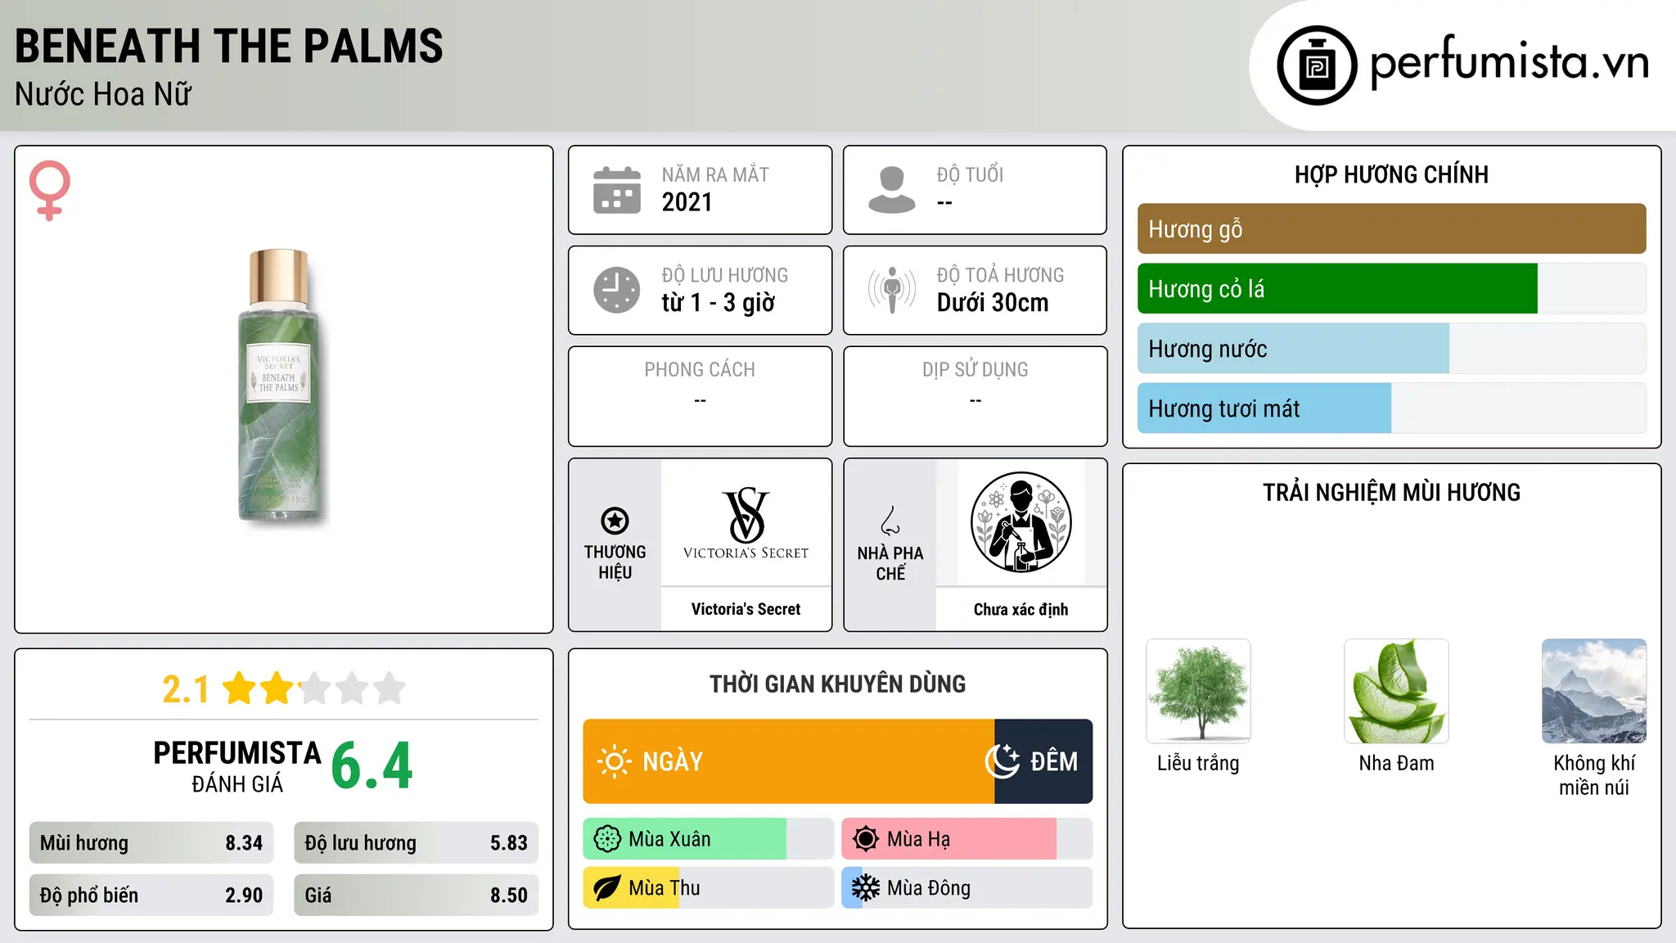1676x943 pixels.
Task: Click the Hương gỗ accord bar
Action: 1391,229
